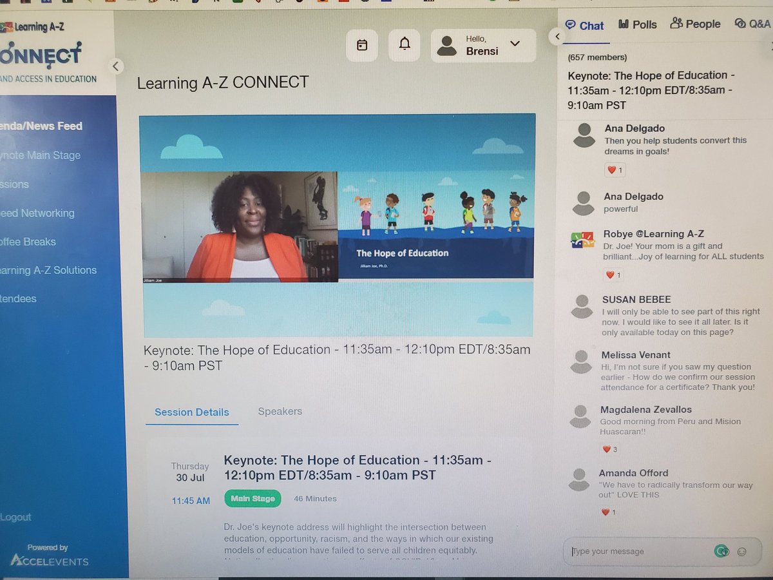Collapse the chat panel with chevron arrow
This screenshot has width=773, height=580.
557,37
